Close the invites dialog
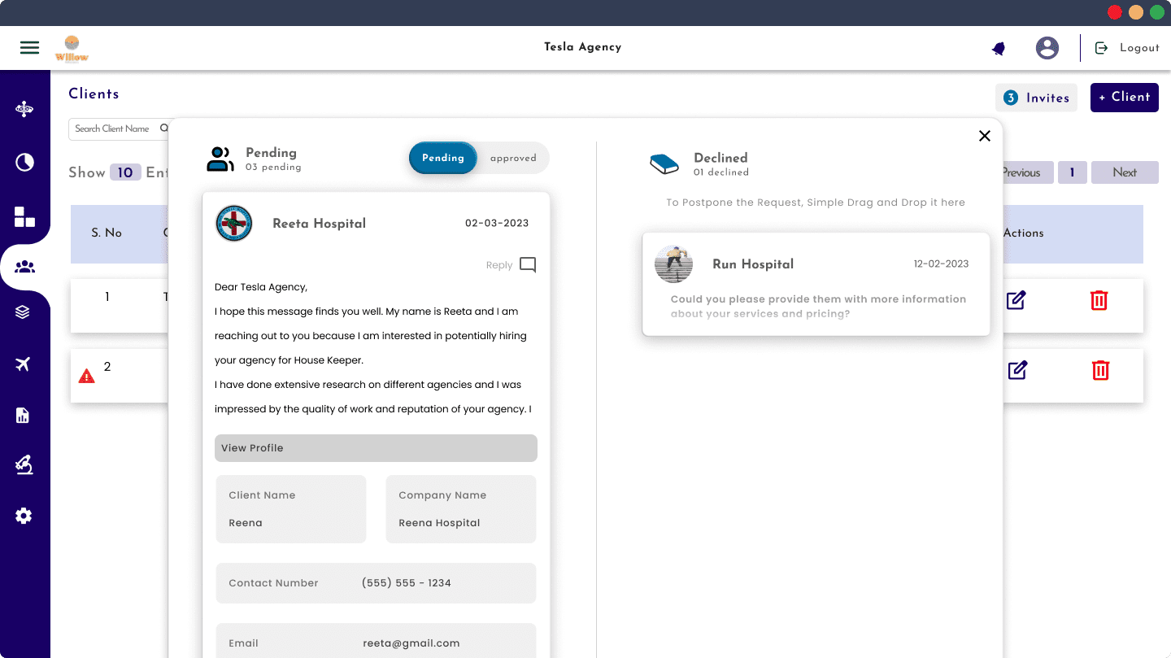Screen dimensions: 1171x658 985,136
